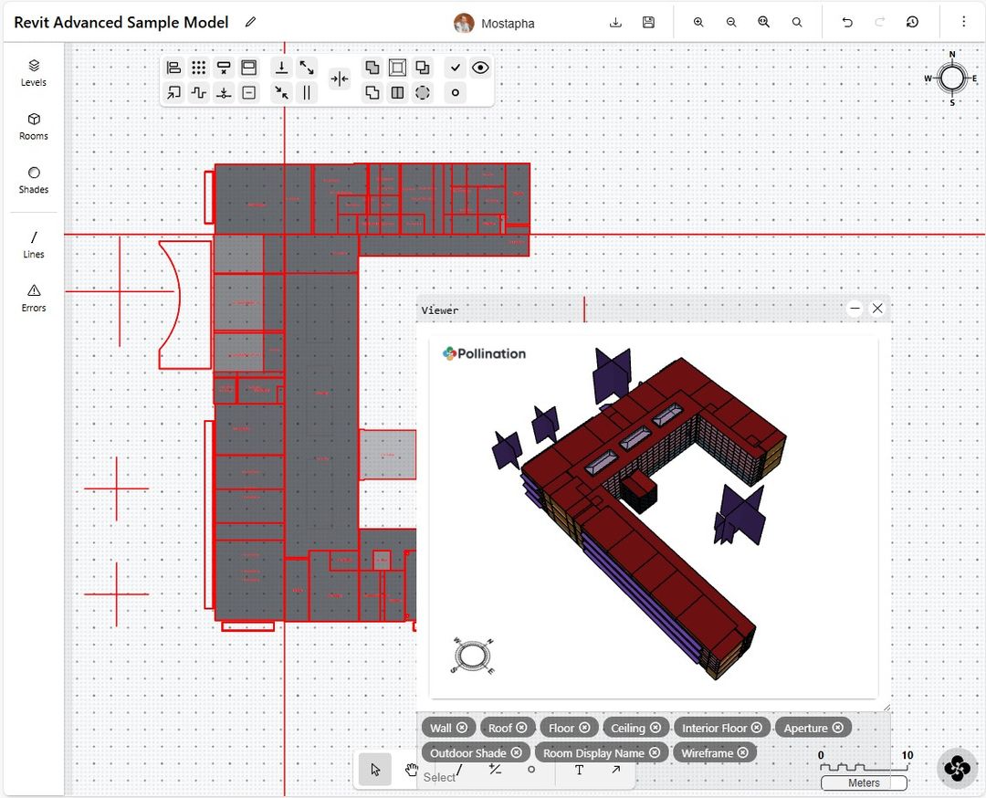Switch to the Levels panel
Viewport: 986px width, 798px height.
click(x=33, y=73)
